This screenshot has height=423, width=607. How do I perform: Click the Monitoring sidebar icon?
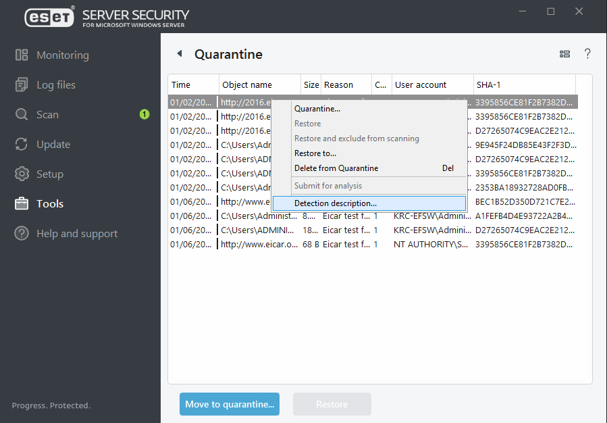click(x=22, y=55)
